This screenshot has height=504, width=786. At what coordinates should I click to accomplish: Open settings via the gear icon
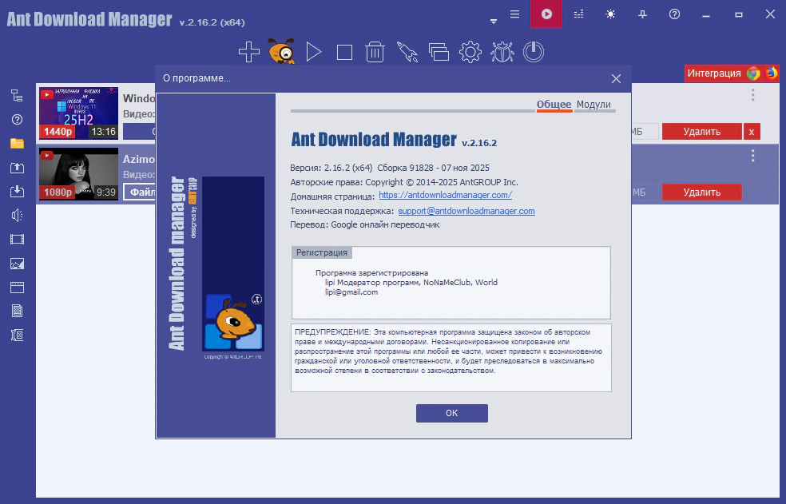pyautogui.click(x=470, y=53)
